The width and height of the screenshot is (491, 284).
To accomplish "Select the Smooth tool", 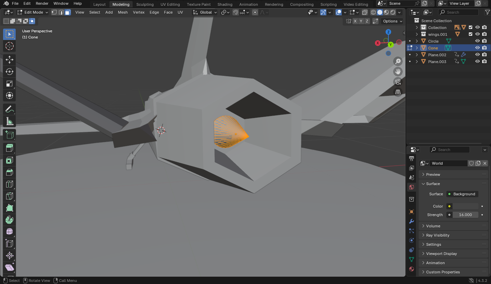I will pyautogui.click(x=10, y=232).
